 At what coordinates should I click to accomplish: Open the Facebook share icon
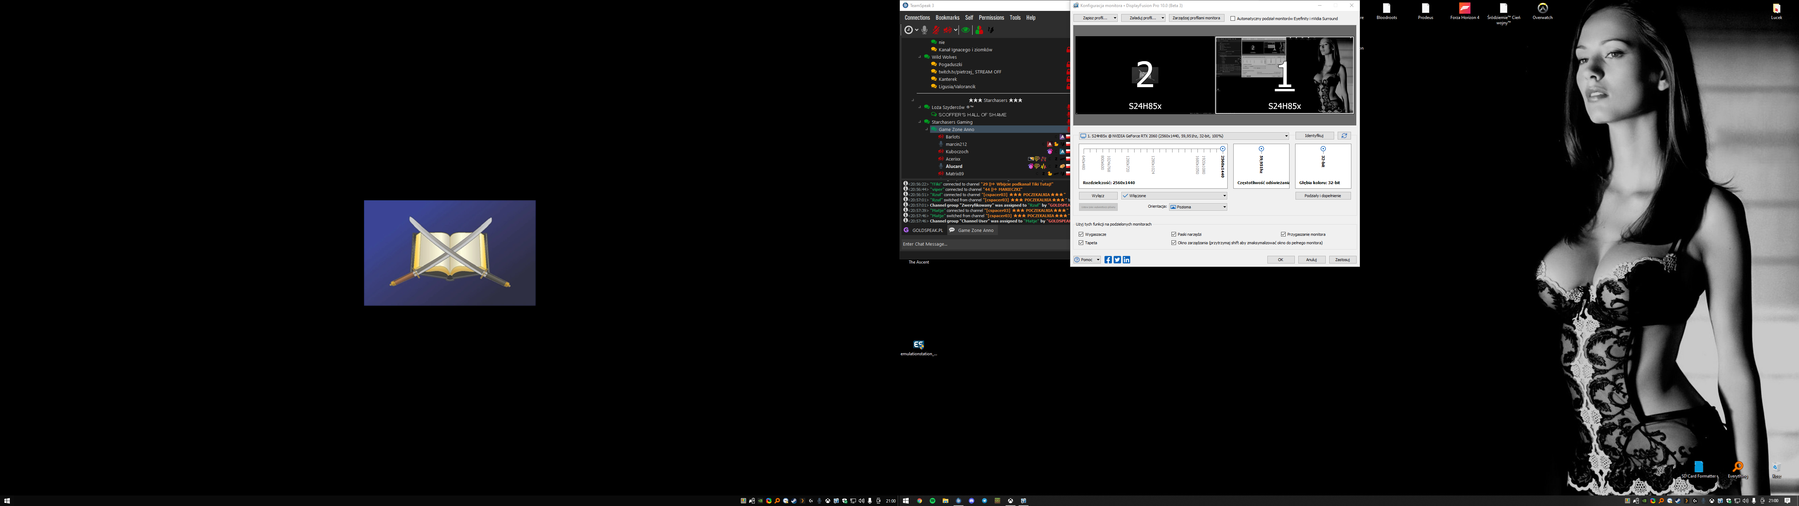[1108, 260]
